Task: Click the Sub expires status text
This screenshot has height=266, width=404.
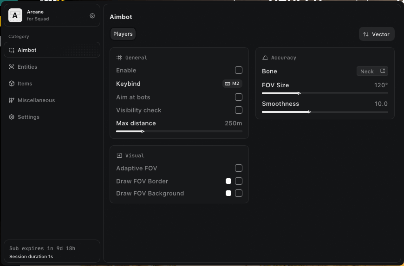Action: point(42,248)
